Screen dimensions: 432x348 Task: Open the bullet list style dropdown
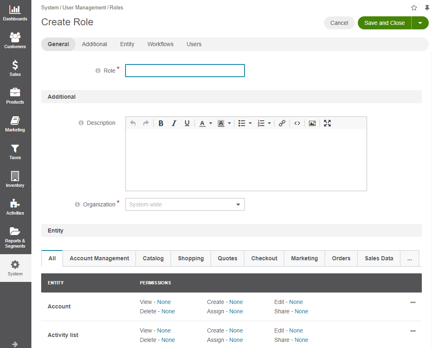[250, 123]
